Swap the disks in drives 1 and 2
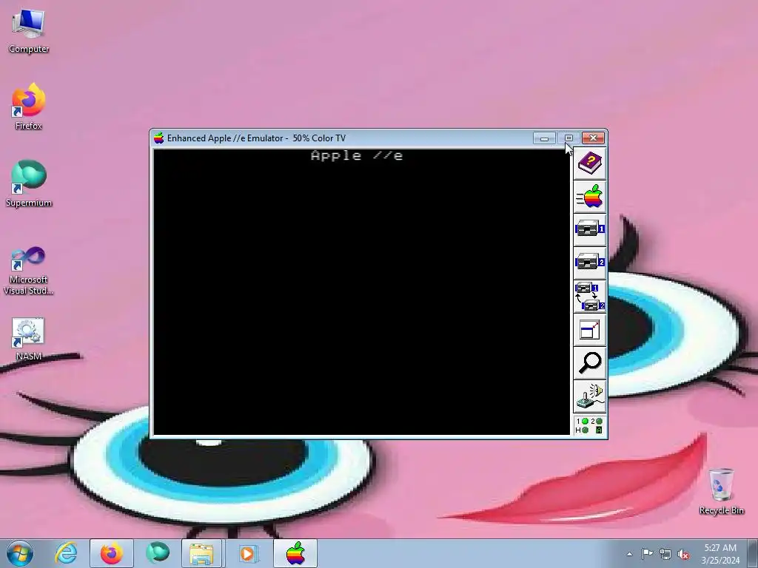Image resolution: width=758 pixels, height=568 pixels. tap(590, 297)
